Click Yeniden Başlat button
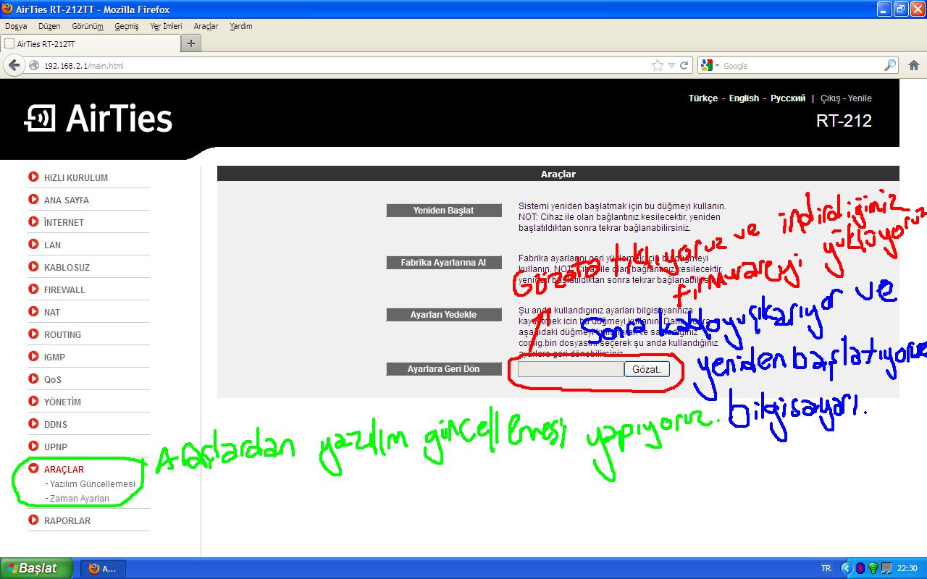This screenshot has width=927, height=579. tap(444, 210)
